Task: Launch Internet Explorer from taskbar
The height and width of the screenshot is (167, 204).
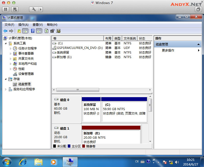Action: (x=23, y=162)
